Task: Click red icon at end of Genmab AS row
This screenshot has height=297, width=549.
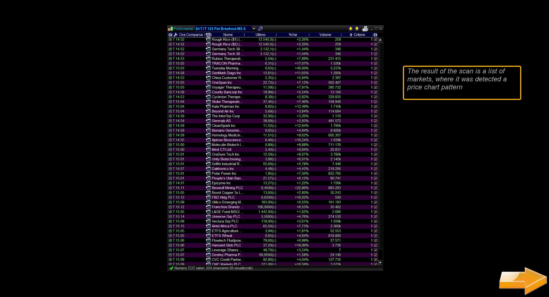Action: (x=375, y=121)
